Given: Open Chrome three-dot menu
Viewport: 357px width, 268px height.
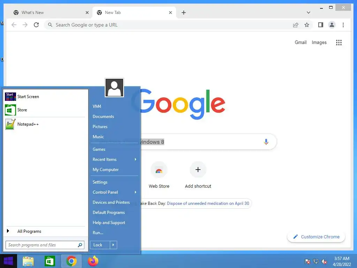Looking at the screenshot, I should click(x=343, y=25).
